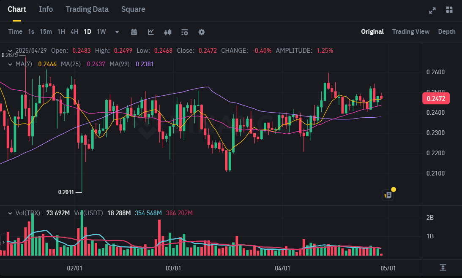Select the 15m time interval
Image resolution: width=462 pixels, height=278 pixels.
pos(46,32)
